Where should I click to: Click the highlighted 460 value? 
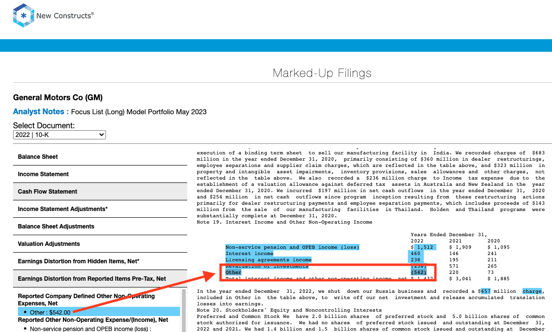[x=416, y=254]
